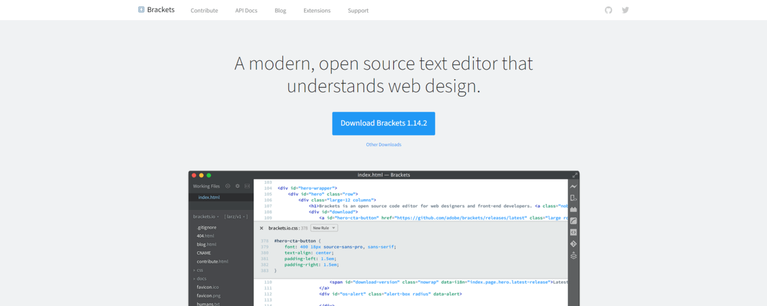Screen dimensions: 767x306
Task: Open the Extension Manager brick icon
Action: [573, 209]
